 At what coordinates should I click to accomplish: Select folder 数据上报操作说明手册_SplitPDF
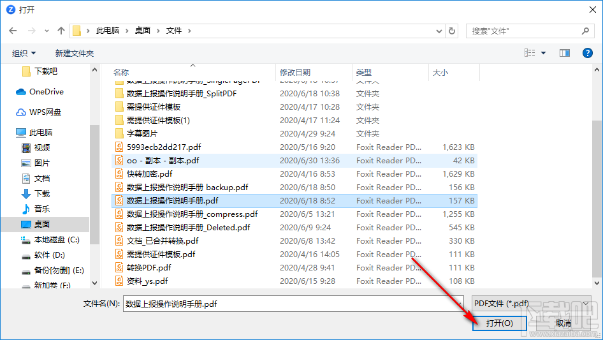(182, 94)
